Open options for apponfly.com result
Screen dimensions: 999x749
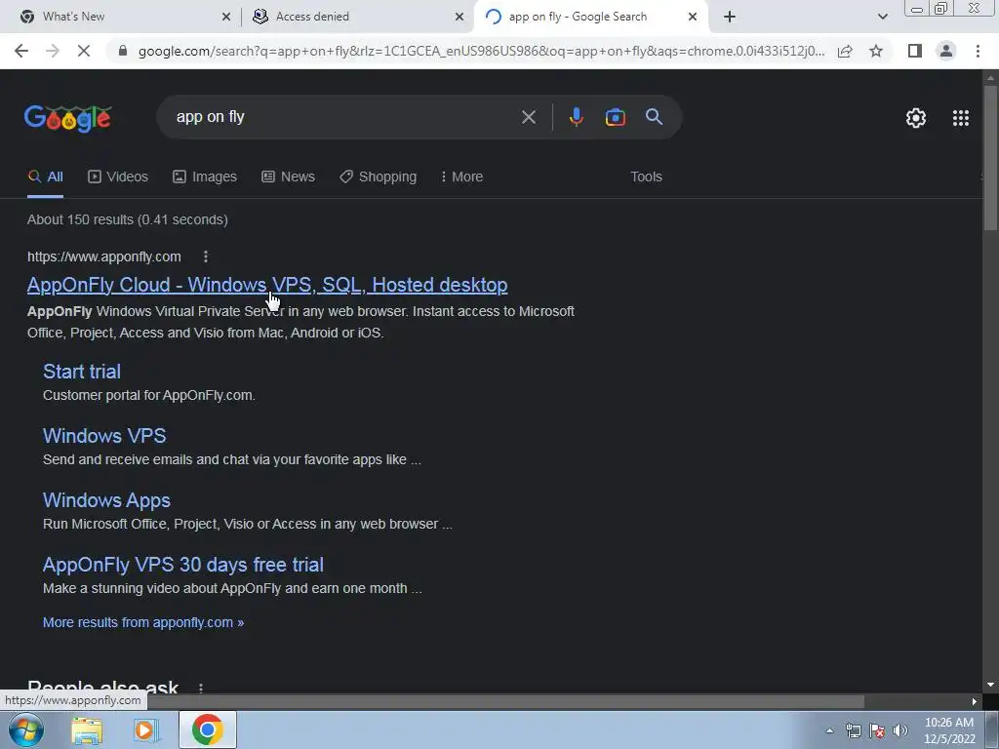coord(205,256)
